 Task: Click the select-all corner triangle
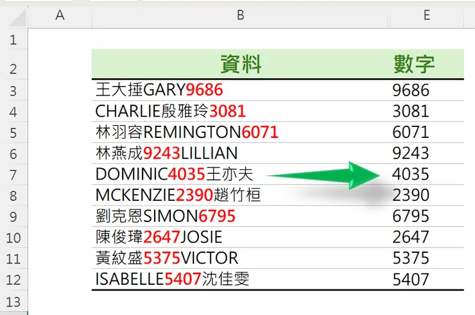click(17, 18)
